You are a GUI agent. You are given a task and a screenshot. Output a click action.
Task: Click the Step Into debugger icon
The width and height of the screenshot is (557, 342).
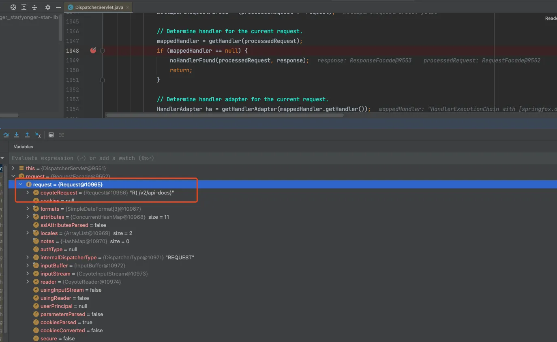pos(17,135)
